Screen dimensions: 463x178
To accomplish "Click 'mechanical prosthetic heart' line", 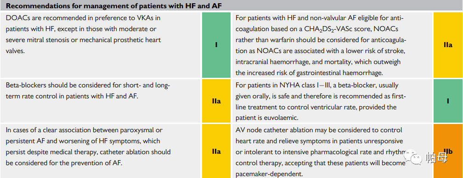I will tap(83, 40).
